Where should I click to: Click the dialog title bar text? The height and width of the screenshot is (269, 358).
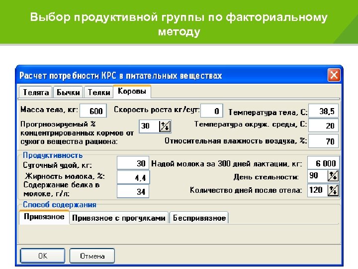pos(120,76)
